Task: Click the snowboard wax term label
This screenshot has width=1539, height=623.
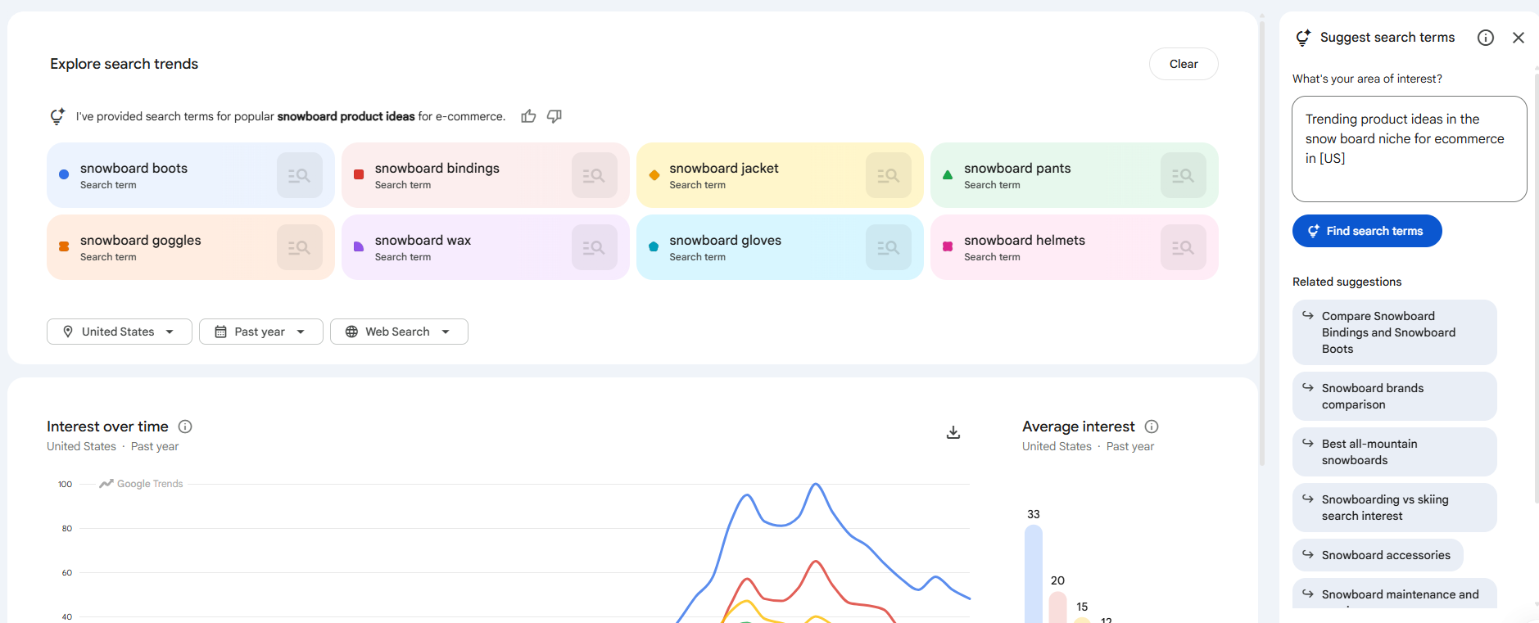Action: click(x=423, y=240)
